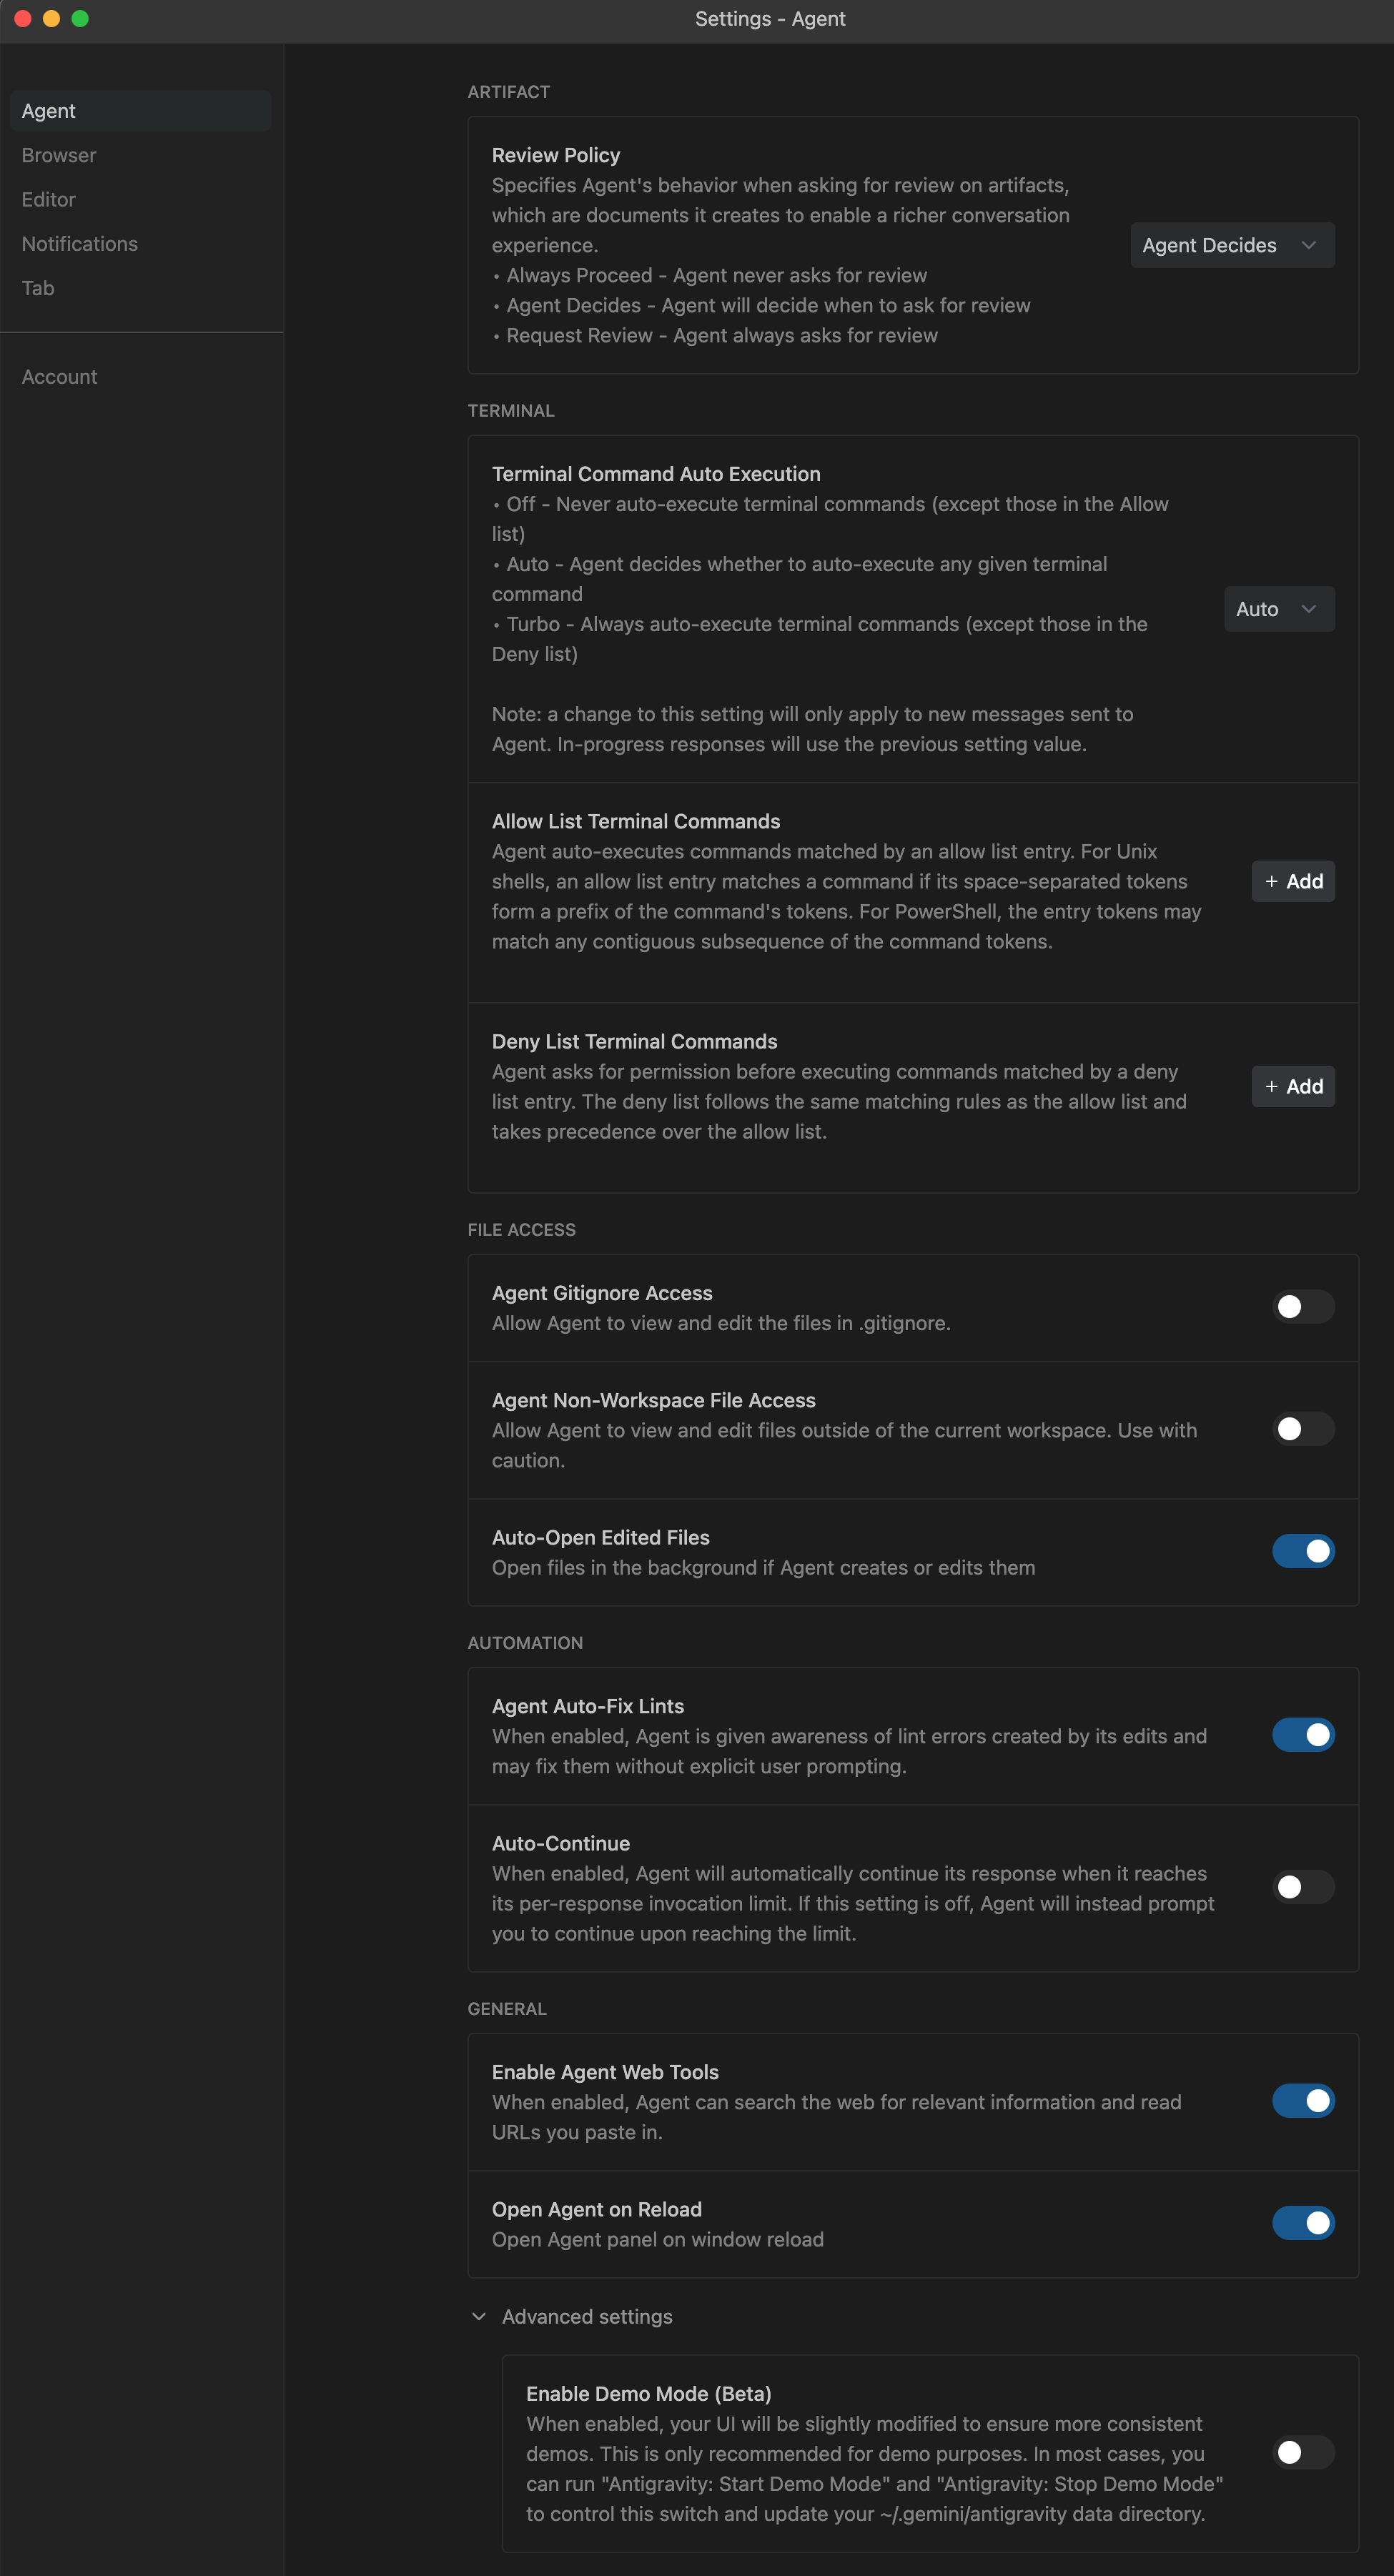The image size is (1394, 2576).
Task: Enable the Auto-Continue switch
Action: [1302, 1887]
